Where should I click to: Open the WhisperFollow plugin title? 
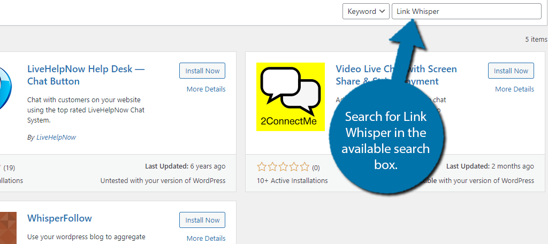point(59,218)
